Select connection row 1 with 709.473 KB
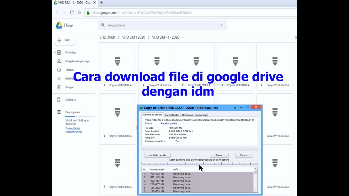The image size is (349, 196). (x=198, y=174)
